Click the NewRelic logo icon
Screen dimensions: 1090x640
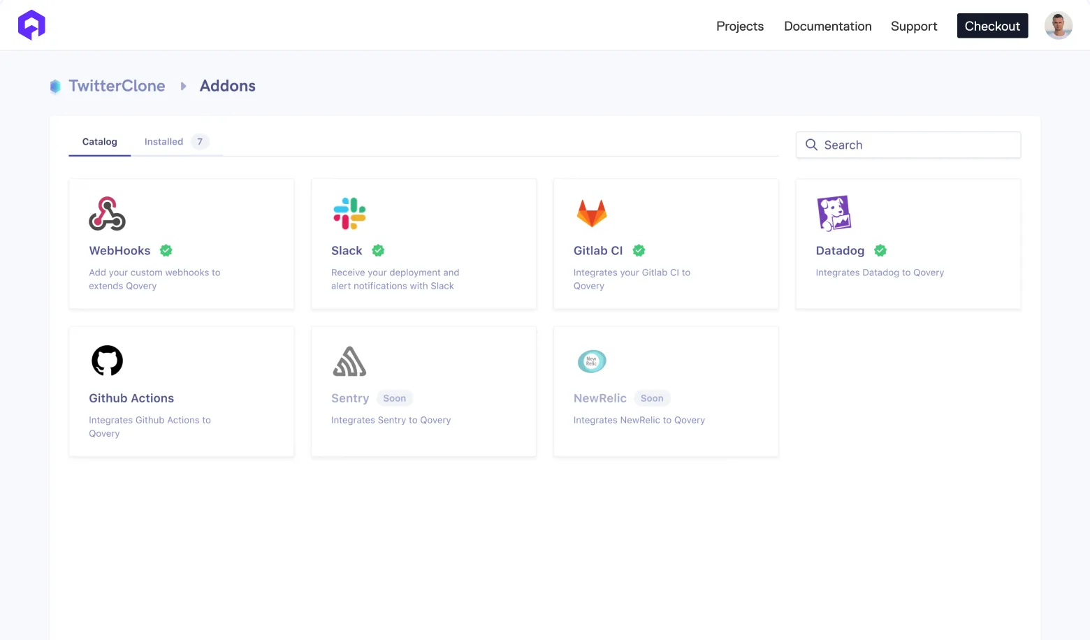(x=592, y=361)
